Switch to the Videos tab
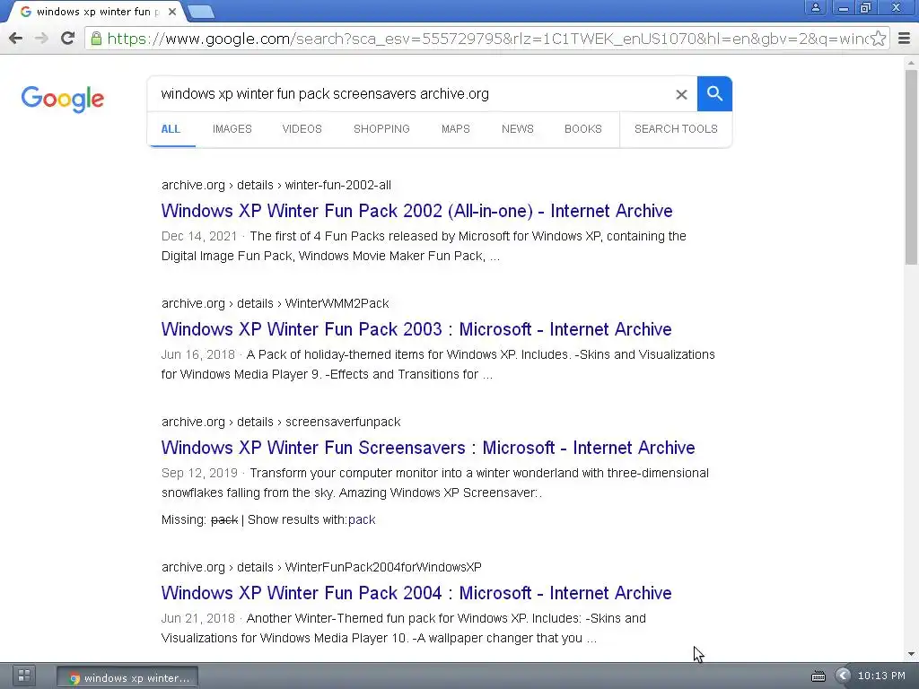 click(302, 129)
